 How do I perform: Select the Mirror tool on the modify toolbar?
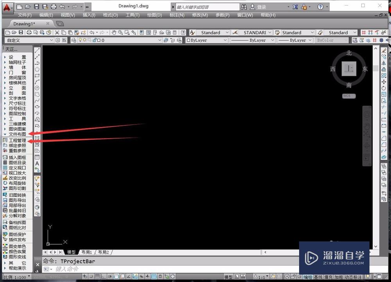pyautogui.click(x=384, y=63)
